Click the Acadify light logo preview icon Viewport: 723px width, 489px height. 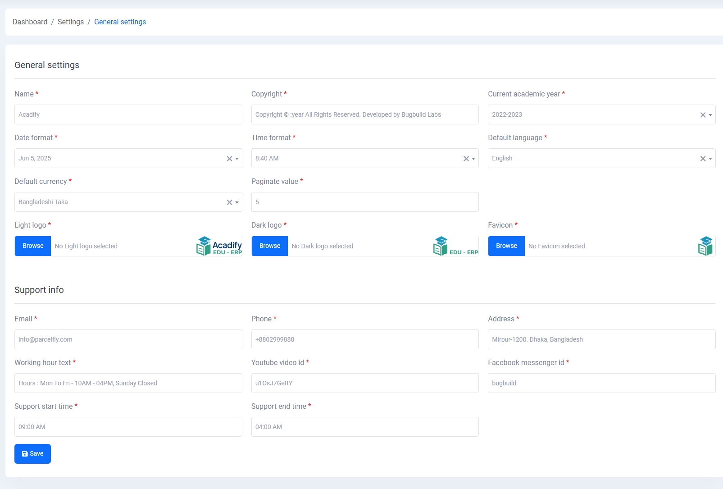click(x=218, y=246)
